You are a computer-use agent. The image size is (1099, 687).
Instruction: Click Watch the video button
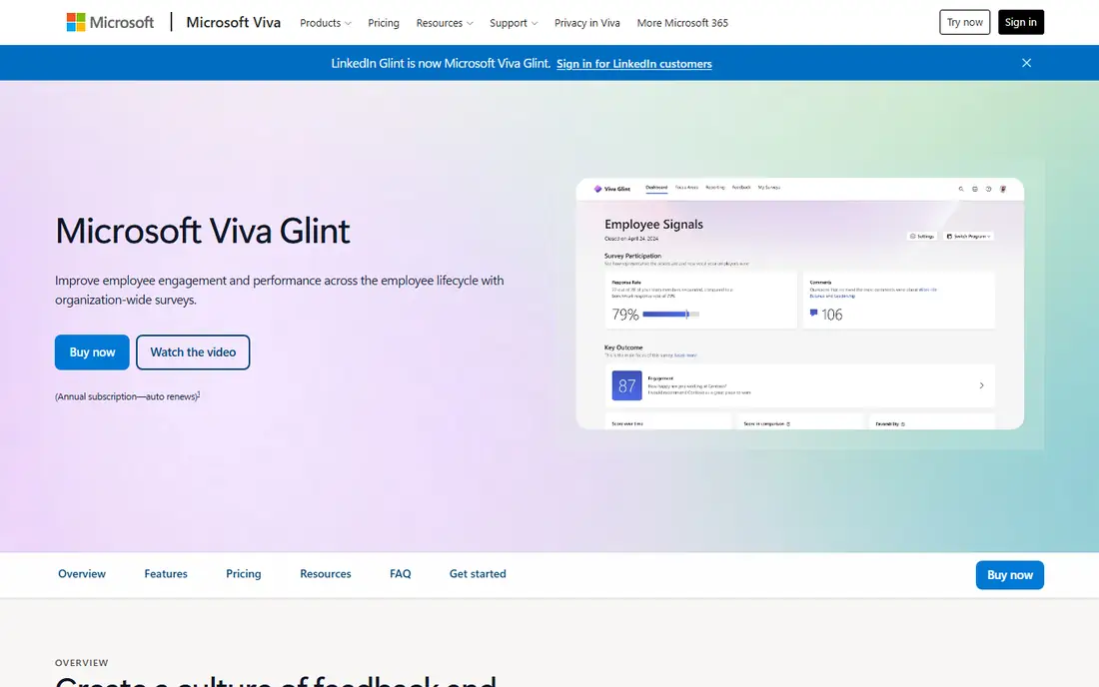click(x=193, y=352)
